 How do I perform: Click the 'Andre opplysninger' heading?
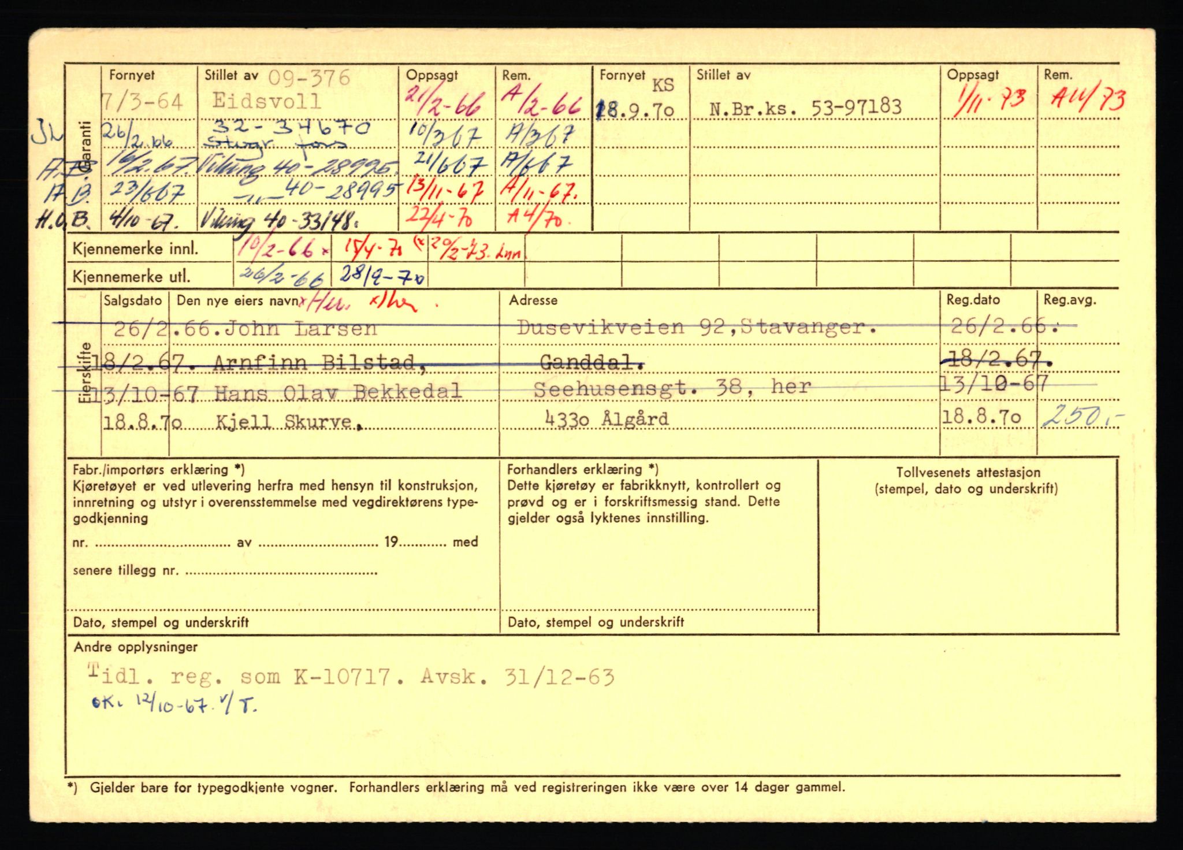click(x=136, y=647)
